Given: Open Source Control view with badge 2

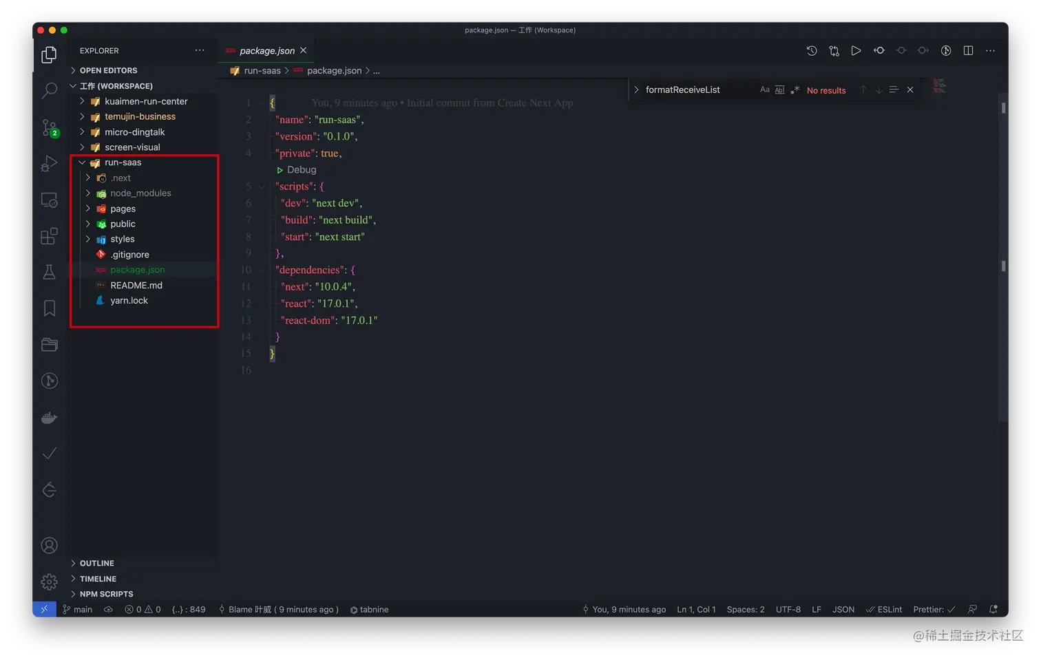Looking at the screenshot, I should coord(49,127).
